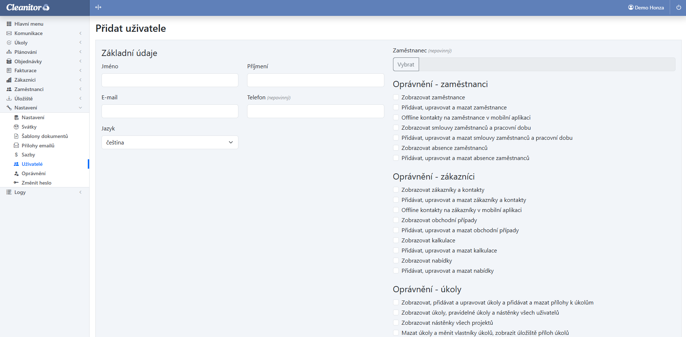The width and height of the screenshot is (686, 337).
Task: Collapse the Nastavení section chevron
Action: coord(80,108)
